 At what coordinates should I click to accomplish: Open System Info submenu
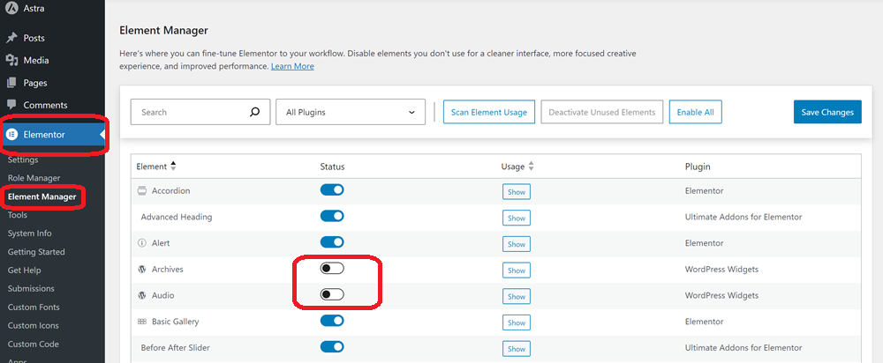tap(29, 233)
